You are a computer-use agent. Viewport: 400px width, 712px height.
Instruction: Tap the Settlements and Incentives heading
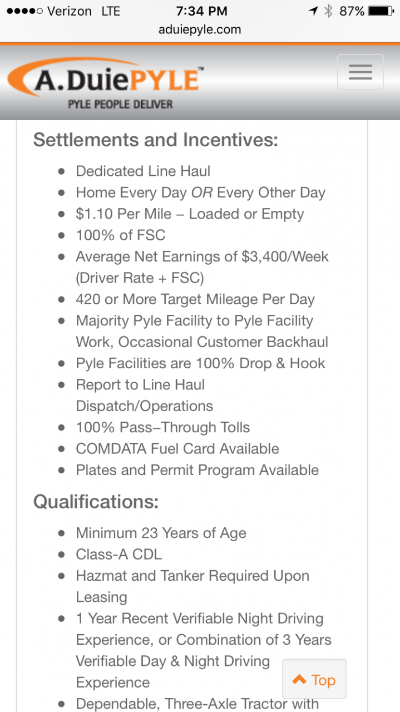(x=155, y=140)
